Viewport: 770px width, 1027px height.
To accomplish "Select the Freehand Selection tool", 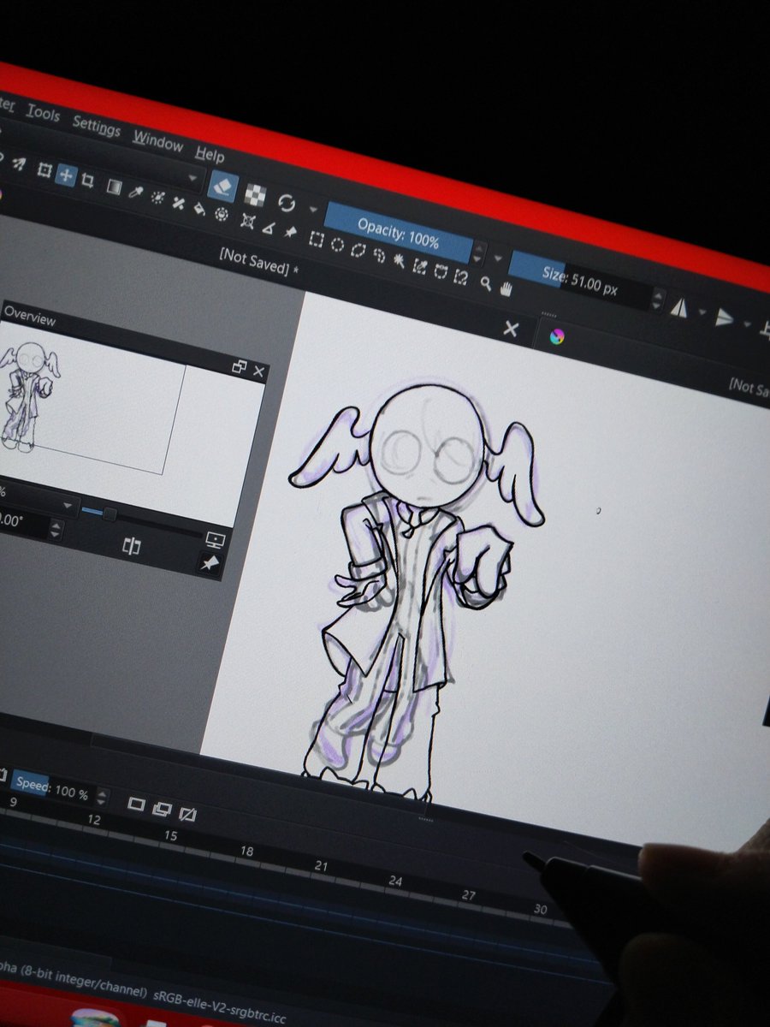I will point(379,256).
